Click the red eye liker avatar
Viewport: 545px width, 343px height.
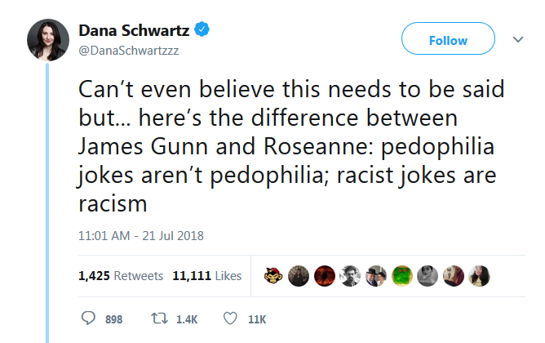(325, 276)
